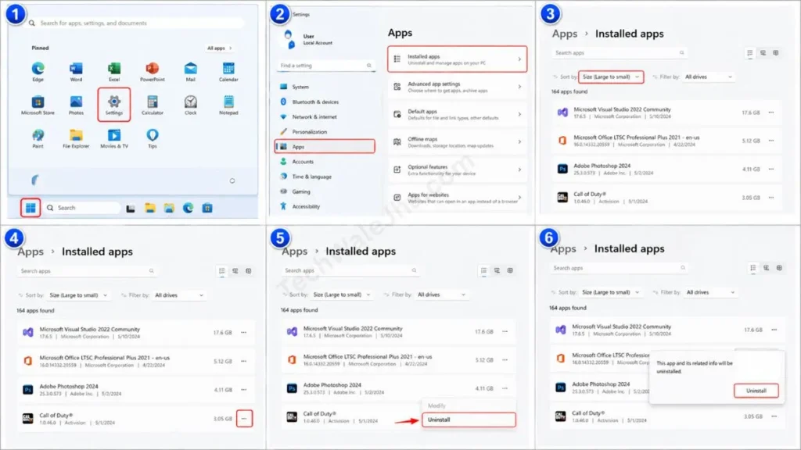The height and width of the screenshot is (450, 801).
Task: Open Edge from the taskbar
Action: (x=188, y=208)
